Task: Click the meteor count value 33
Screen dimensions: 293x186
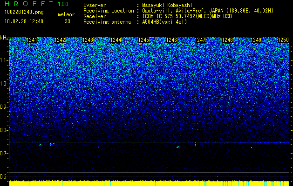Action: (68, 21)
